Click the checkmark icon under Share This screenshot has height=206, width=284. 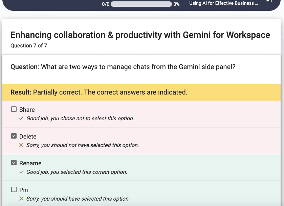21,118
